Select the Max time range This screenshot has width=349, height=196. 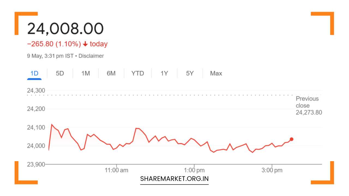216,73
